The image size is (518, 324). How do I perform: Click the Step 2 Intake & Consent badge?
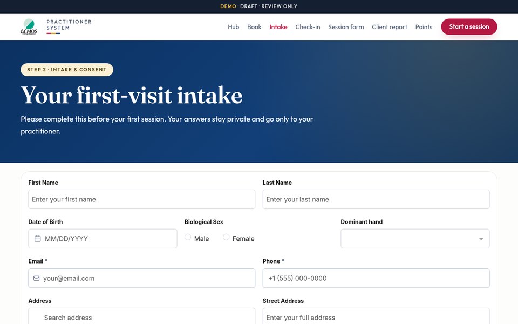point(67,70)
